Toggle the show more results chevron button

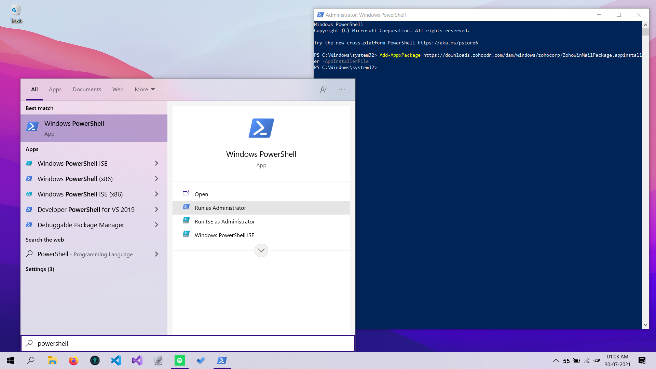261,250
